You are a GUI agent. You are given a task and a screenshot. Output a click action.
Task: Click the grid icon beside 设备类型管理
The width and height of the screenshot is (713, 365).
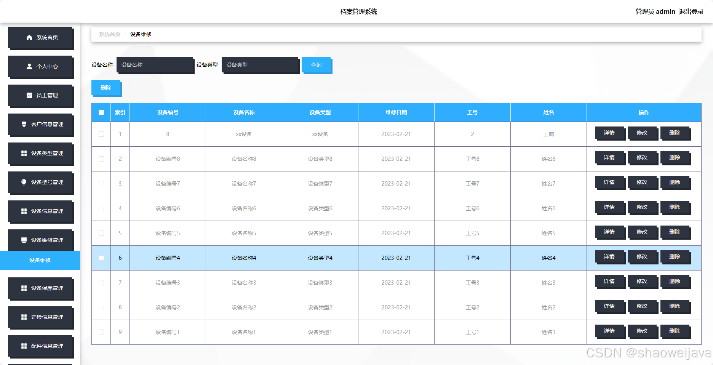(x=24, y=153)
